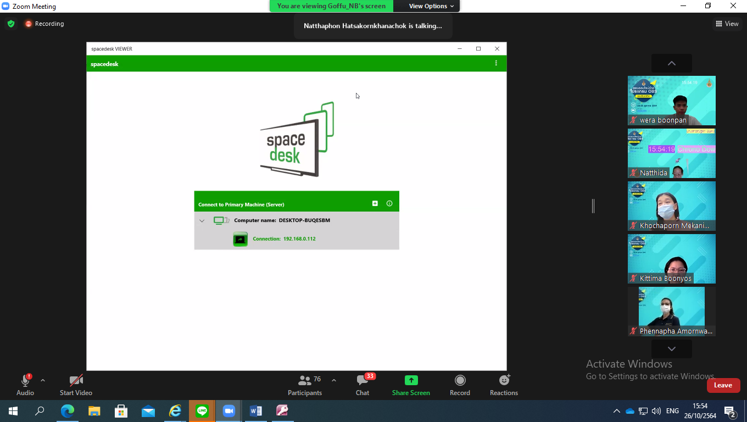Open the Reactions menu
This screenshot has height=422, width=747.
(x=504, y=385)
